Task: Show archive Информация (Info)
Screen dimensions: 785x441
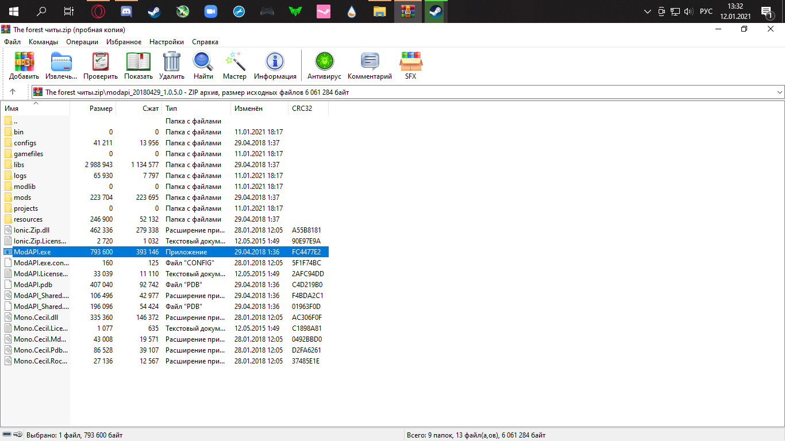Action: click(x=275, y=65)
